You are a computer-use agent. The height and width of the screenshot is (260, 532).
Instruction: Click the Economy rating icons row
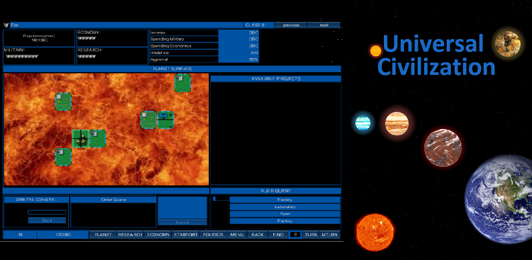[86, 38]
